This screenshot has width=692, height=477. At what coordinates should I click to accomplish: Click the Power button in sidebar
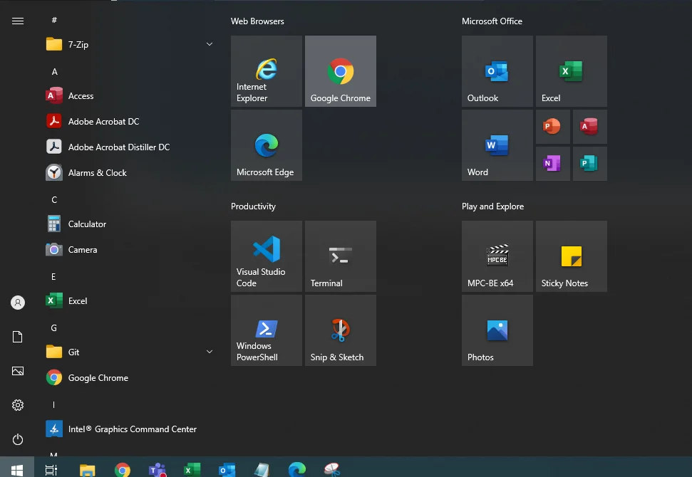point(18,439)
